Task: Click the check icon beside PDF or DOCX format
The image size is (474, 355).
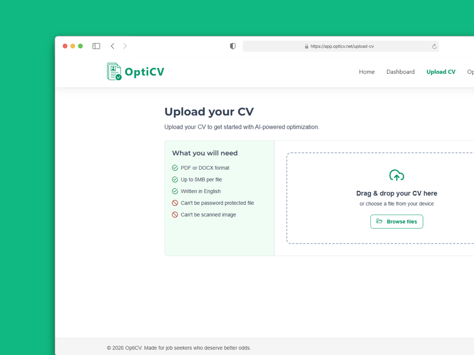Action: point(175,168)
